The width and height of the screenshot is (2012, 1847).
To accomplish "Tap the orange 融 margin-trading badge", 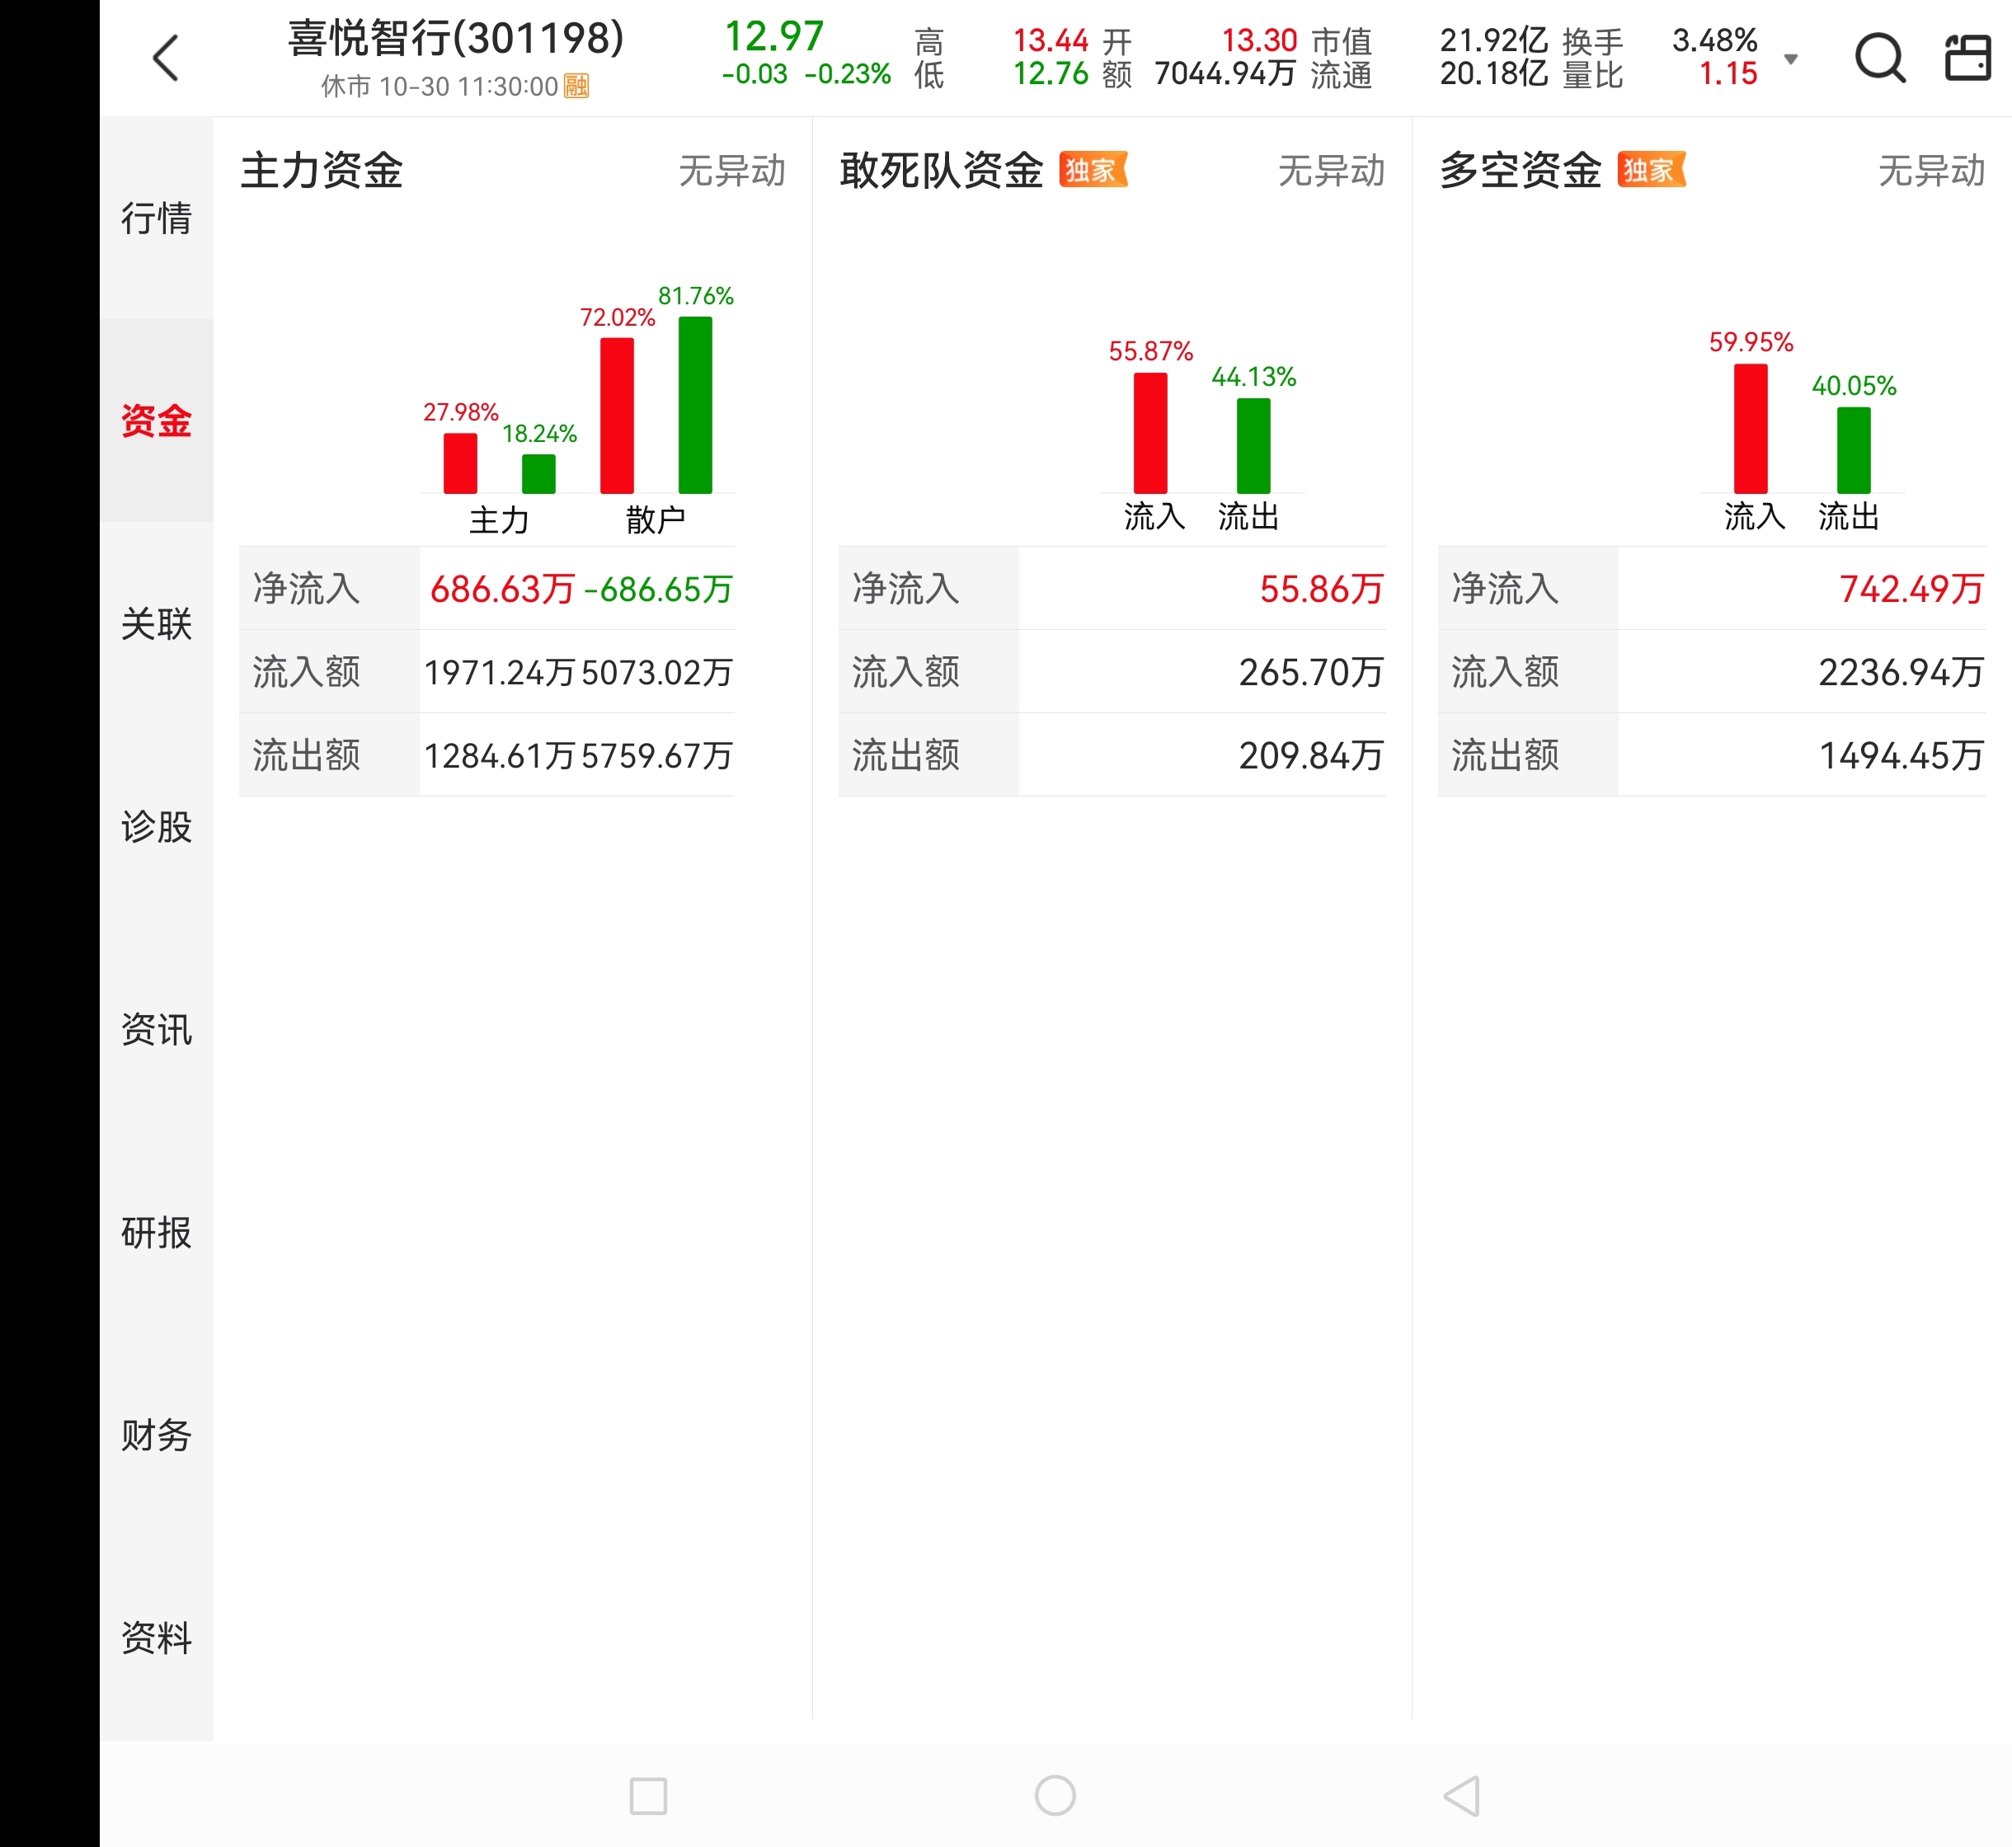I will [576, 86].
